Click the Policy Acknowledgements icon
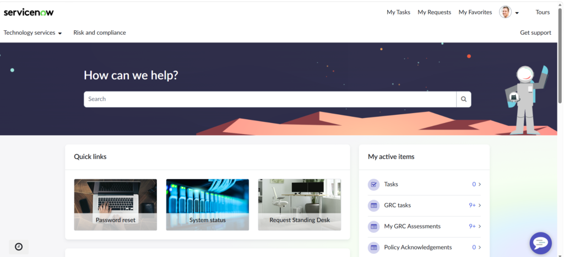Screen dimensions: 564x257 pos(374,248)
